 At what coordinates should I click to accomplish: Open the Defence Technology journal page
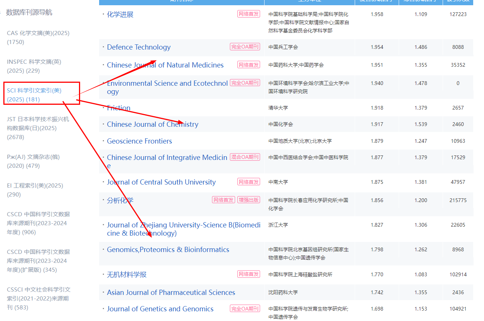click(139, 47)
